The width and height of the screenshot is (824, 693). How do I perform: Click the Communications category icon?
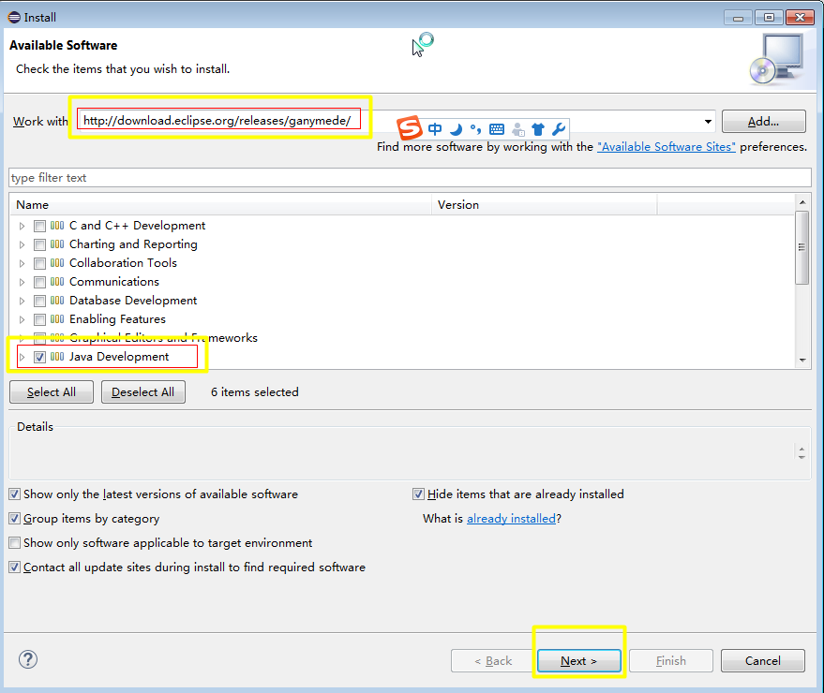(x=57, y=282)
